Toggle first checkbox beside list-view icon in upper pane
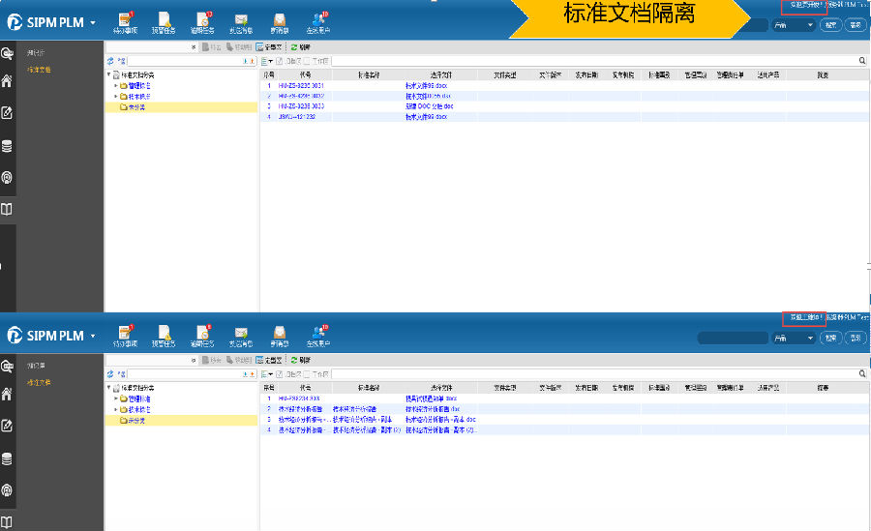Viewport: 871px width, 531px height. click(281, 61)
